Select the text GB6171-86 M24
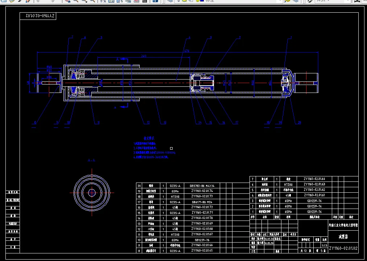This screenshot has height=261, width=367. (202, 202)
